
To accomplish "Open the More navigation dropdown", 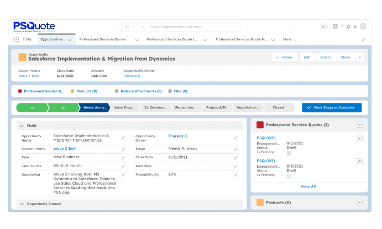I will pyautogui.click(x=290, y=39).
